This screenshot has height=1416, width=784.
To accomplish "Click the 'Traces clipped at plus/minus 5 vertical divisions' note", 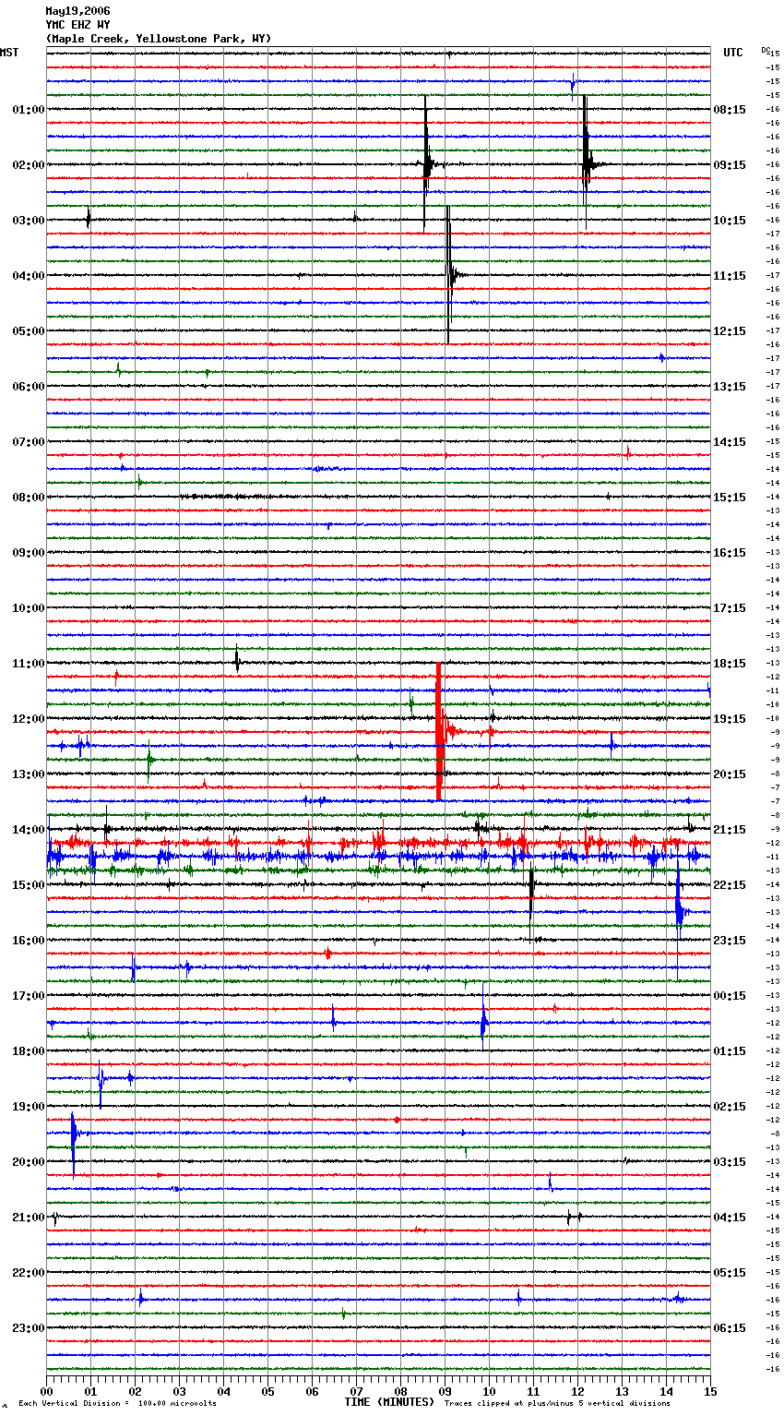I will pos(557,1404).
